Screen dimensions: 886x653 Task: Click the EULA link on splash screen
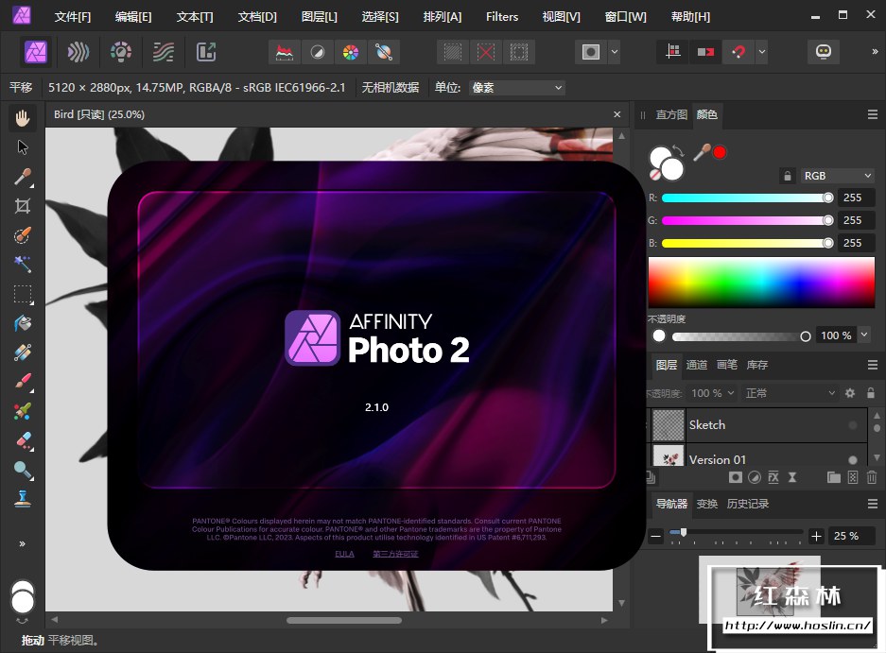[344, 554]
